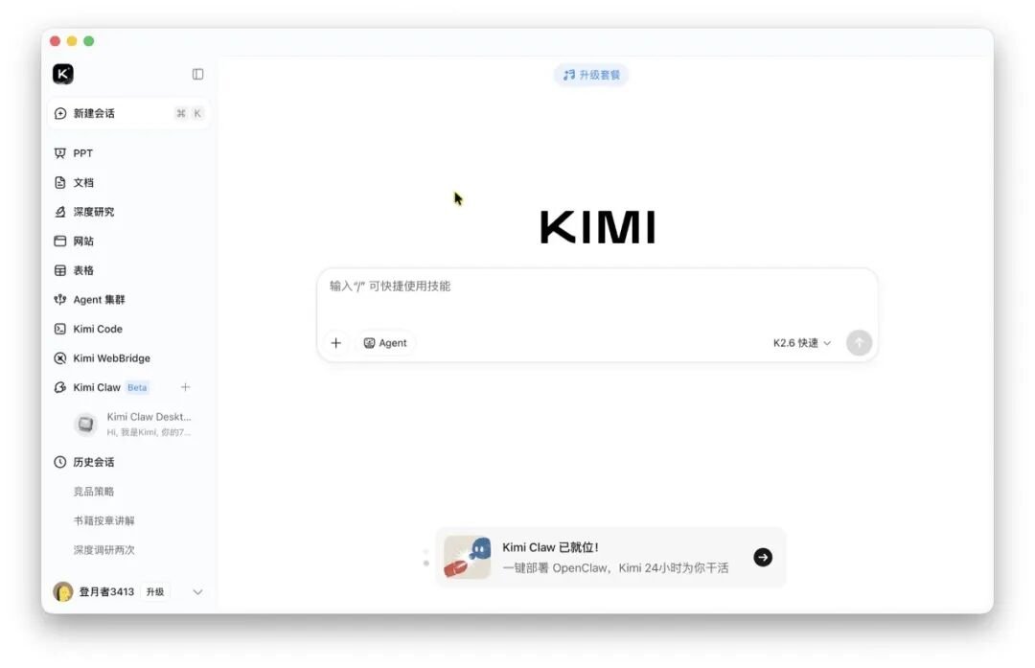Click the plus attachment icon in input box
Image resolution: width=1035 pixels, height=668 pixels.
point(336,342)
